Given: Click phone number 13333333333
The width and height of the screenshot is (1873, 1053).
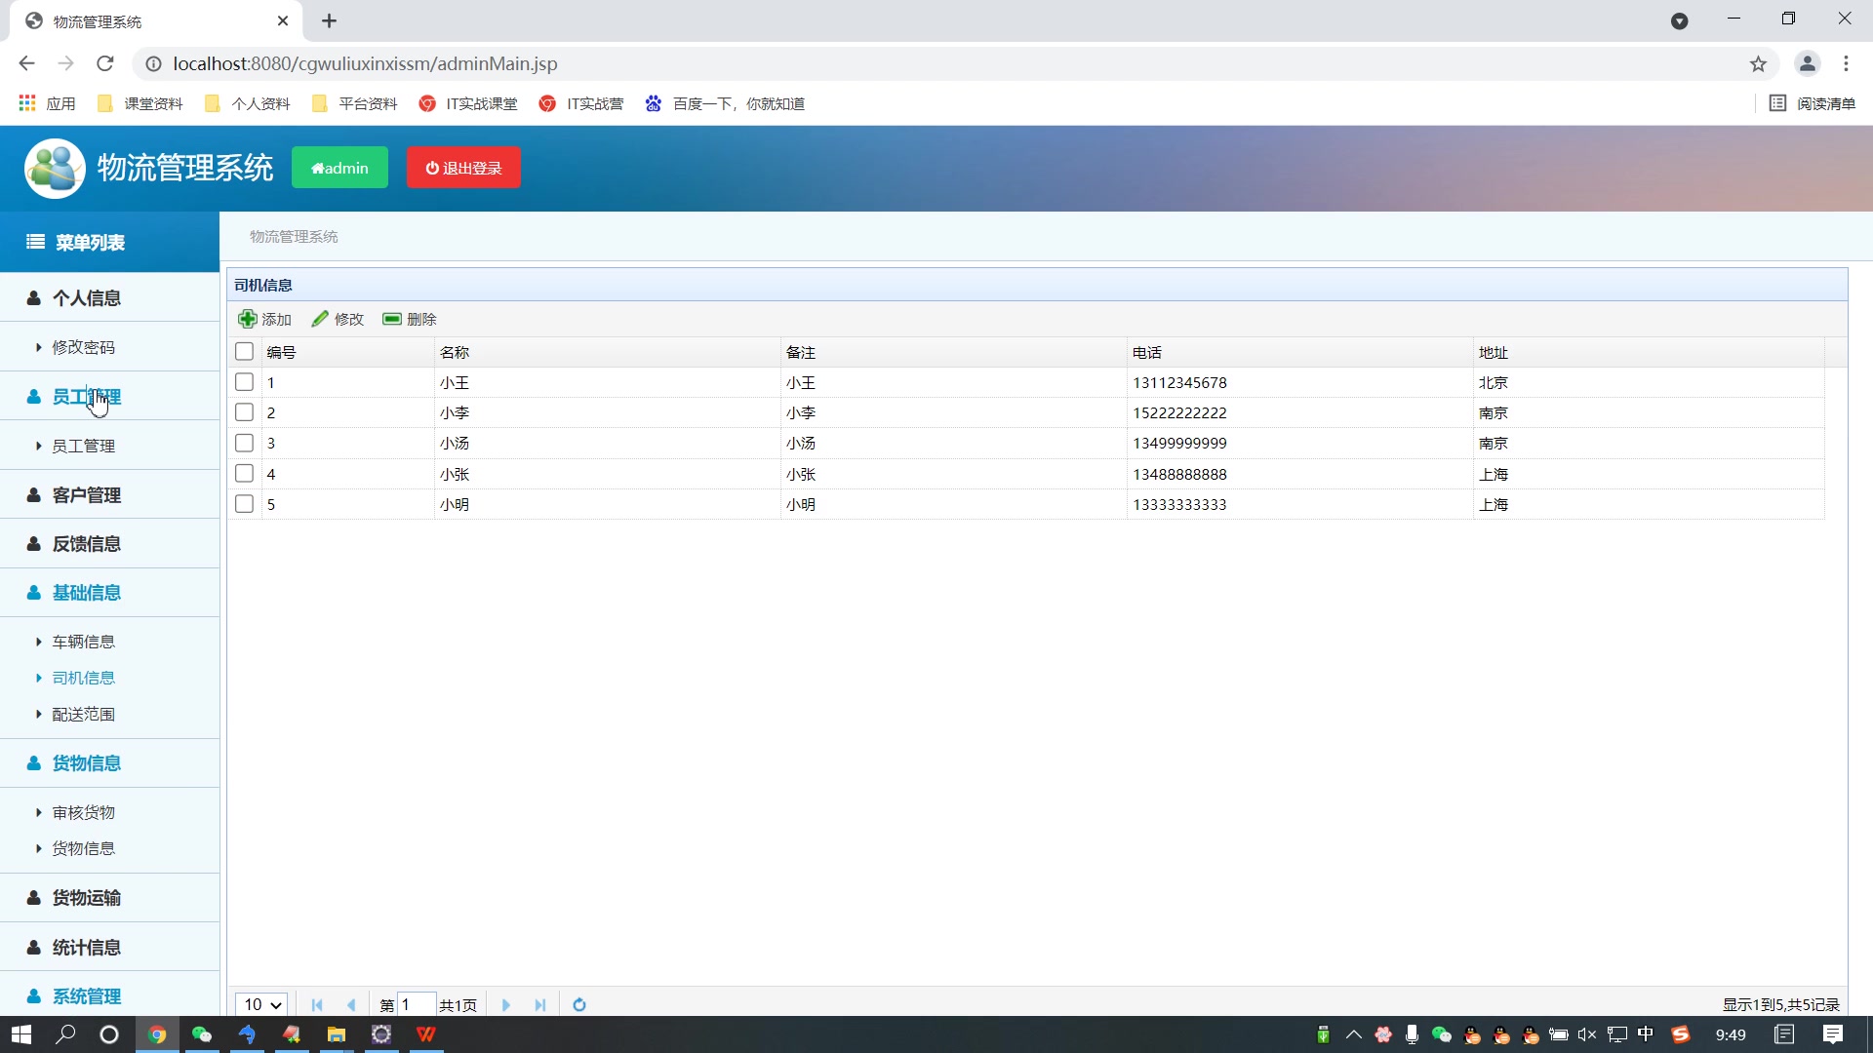Looking at the screenshot, I should point(1179,504).
